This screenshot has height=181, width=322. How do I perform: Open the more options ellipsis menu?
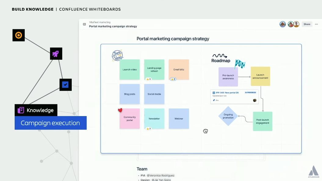pos(317,24)
